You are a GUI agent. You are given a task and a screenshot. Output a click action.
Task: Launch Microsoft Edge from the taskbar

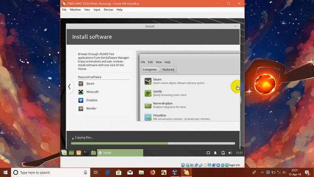(107, 173)
